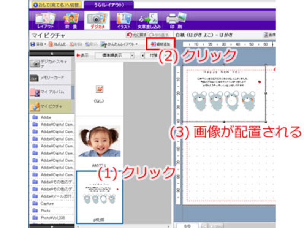Open マイアルバム in sidebar

coord(51,92)
